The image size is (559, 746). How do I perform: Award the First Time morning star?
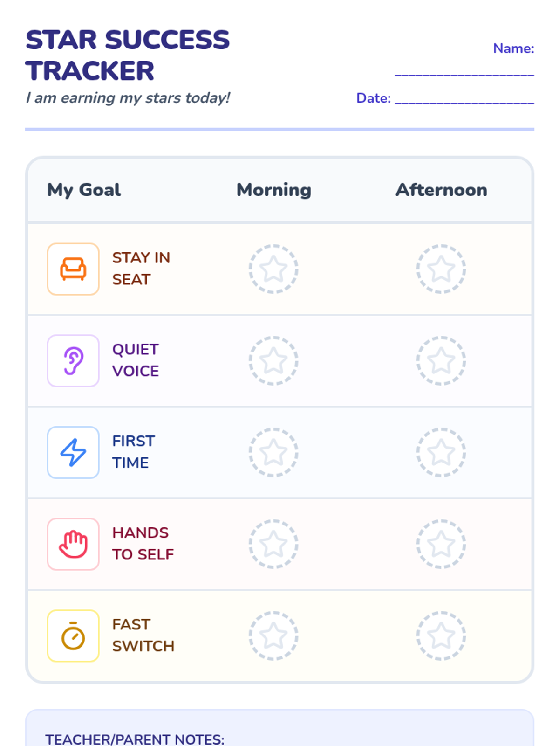(273, 452)
